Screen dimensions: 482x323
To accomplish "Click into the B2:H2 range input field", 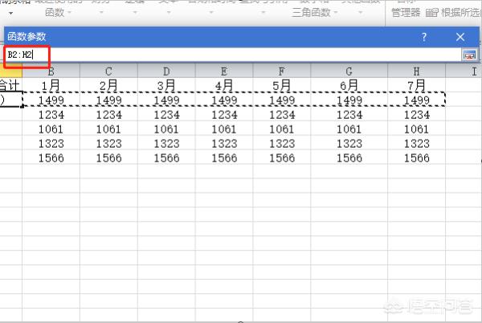I will click(x=233, y=55).
